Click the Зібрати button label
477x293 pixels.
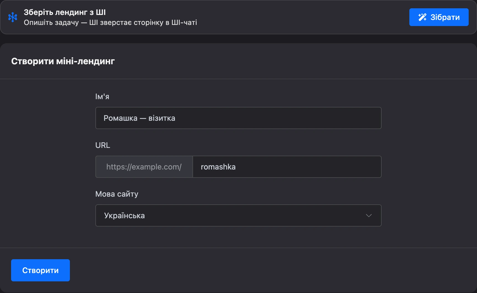click(445, 17)
